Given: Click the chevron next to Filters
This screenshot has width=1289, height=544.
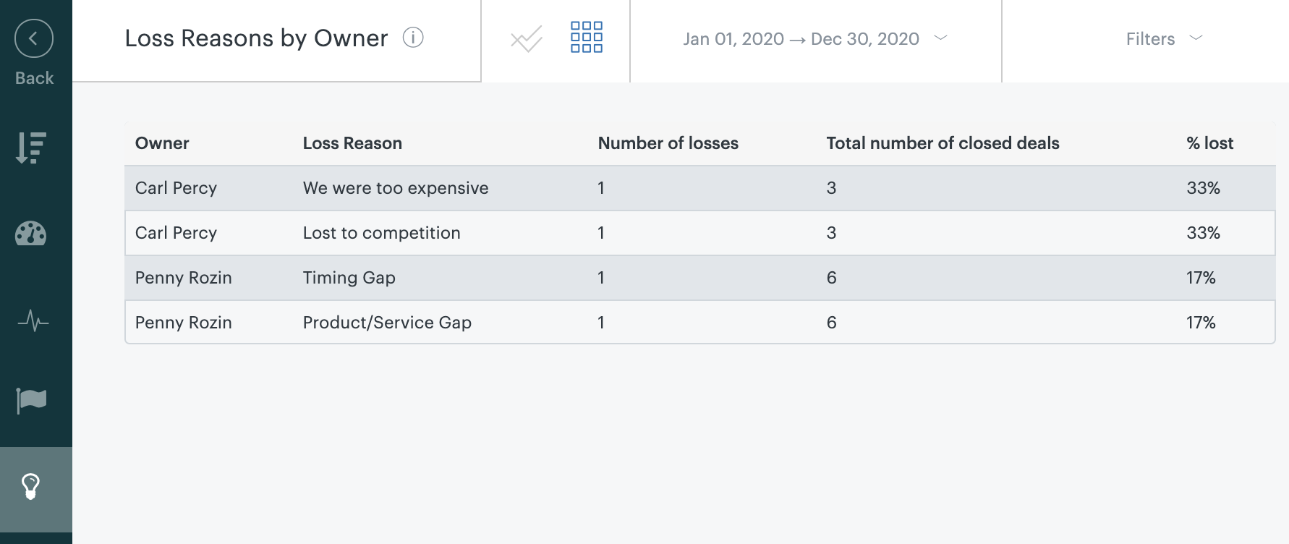Looking at the screenshot, I should [1196, 38].
